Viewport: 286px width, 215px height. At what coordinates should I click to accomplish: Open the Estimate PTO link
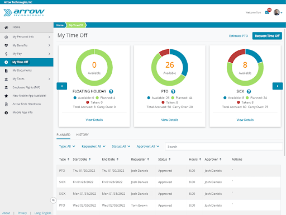tap(239, 36)
